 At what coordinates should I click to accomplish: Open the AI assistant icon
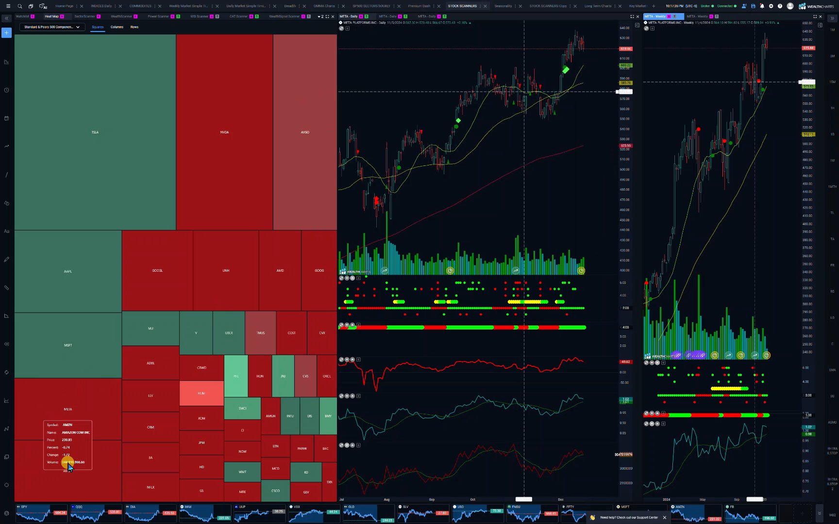(x=43, y=6)
